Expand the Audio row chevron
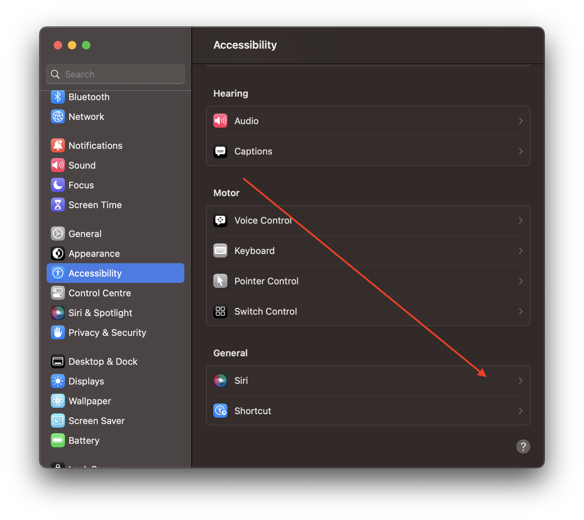This screenshot has width=584, height=520. coord(520,121)
